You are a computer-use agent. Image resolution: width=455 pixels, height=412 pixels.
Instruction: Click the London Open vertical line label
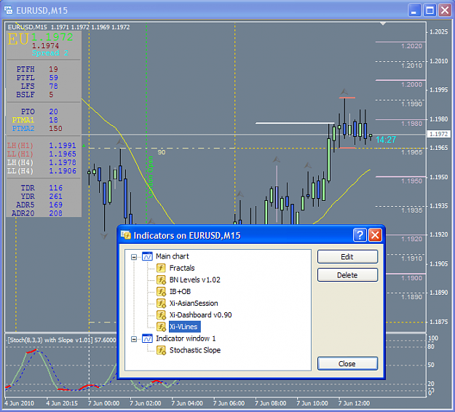150,177
